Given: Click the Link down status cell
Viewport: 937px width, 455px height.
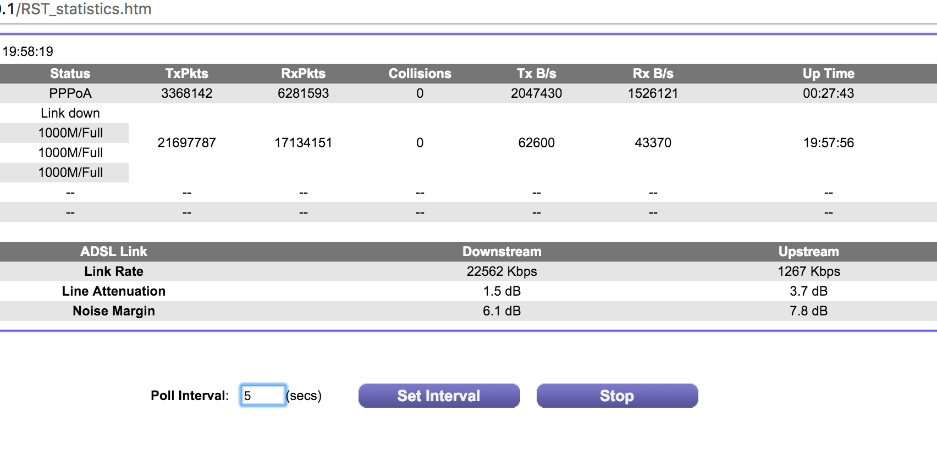Looking at the screenshot, I should tap(70, 113).
